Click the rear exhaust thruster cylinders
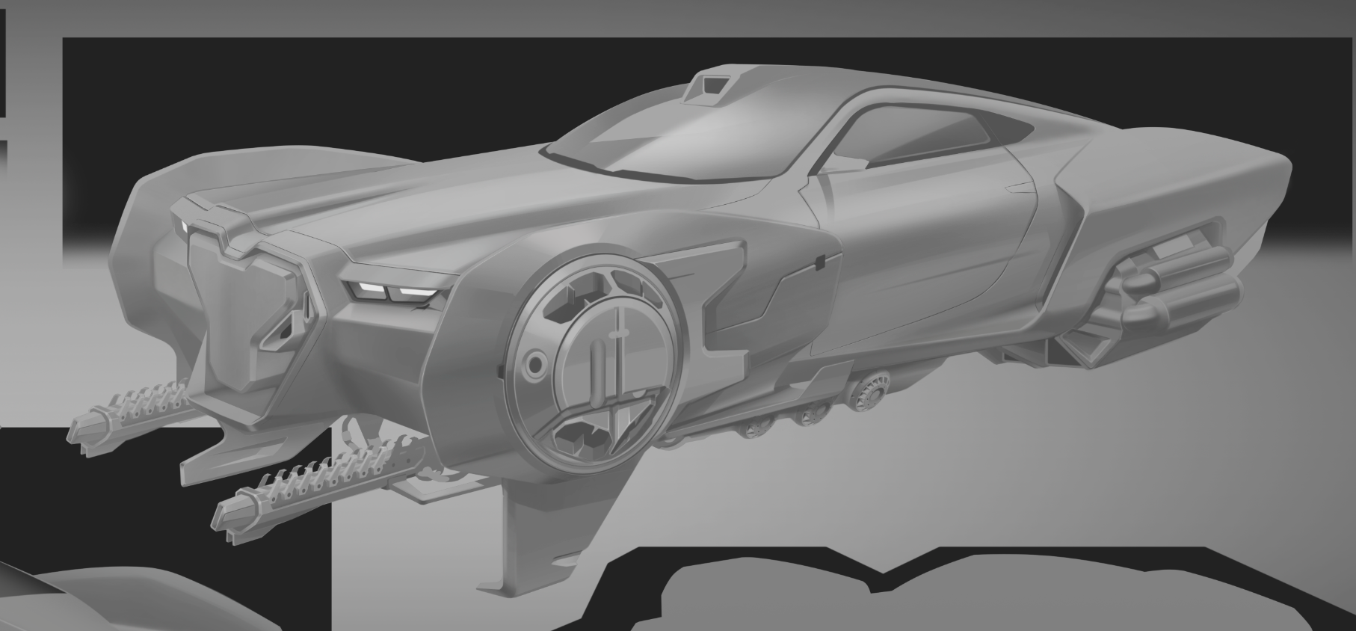The height and width of the screenshot is (631, 1356). 1174,283
